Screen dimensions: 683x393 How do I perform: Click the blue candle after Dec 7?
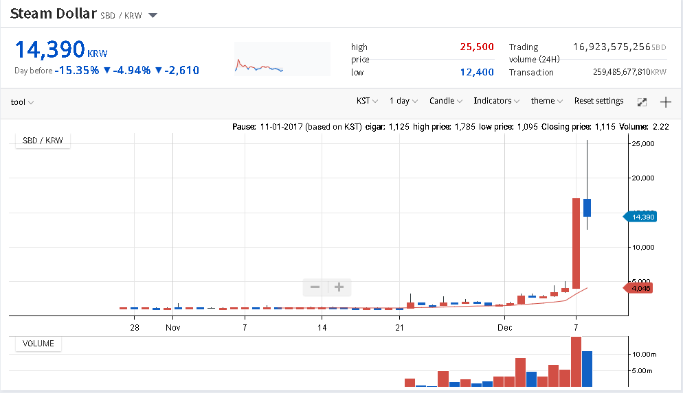click(587, 207)
